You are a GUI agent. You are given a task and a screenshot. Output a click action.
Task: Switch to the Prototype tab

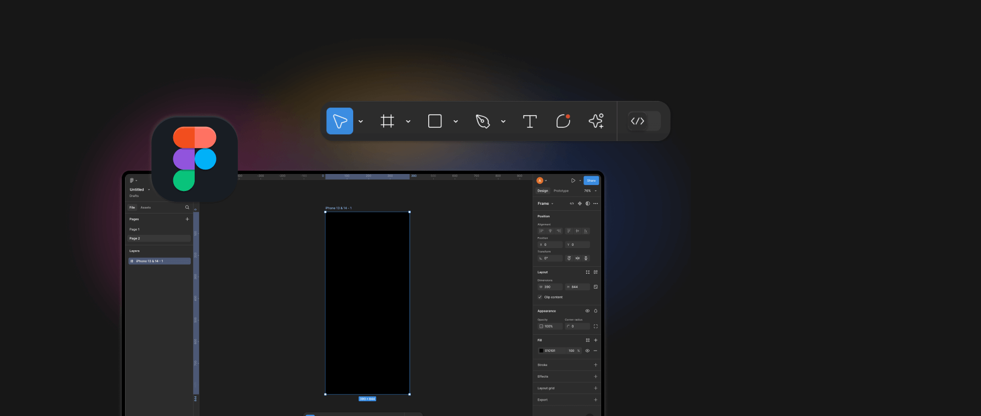coord(561,191)
